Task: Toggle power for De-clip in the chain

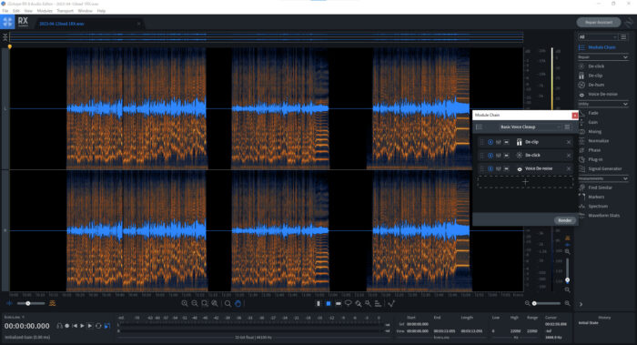Action: (490, 142)
